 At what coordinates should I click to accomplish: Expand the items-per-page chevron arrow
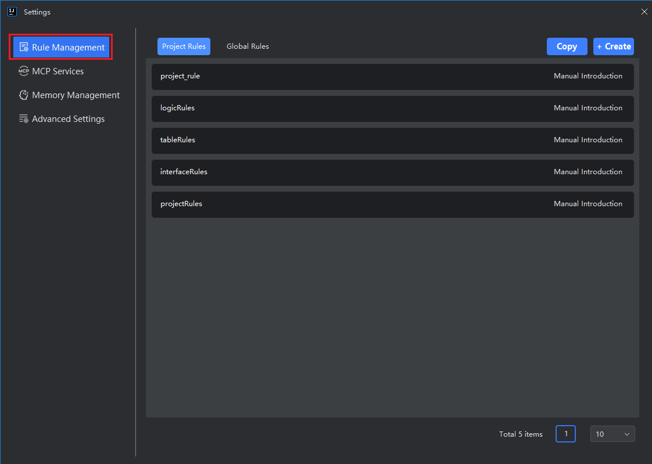[626, 434]
